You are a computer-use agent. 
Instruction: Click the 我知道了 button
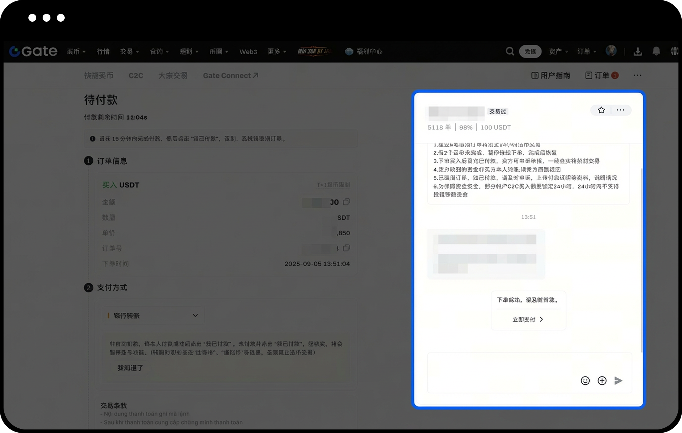coord(130,368)
